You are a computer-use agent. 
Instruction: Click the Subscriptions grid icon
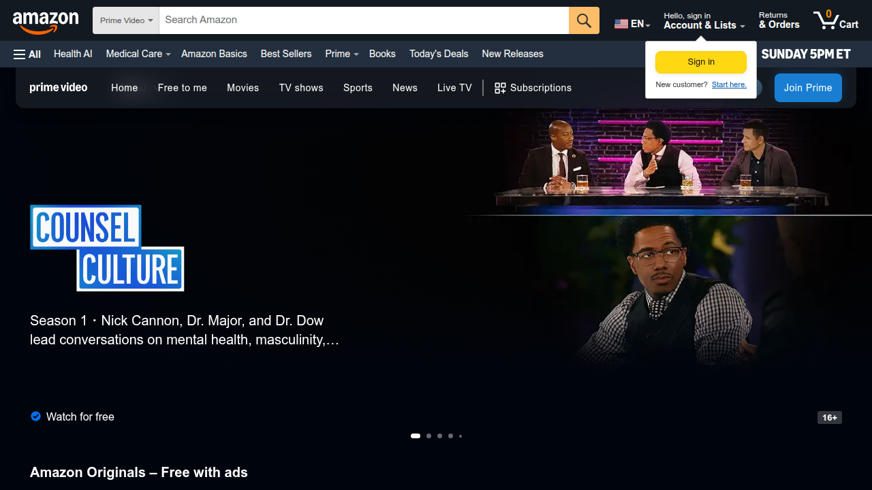(500, 88)
